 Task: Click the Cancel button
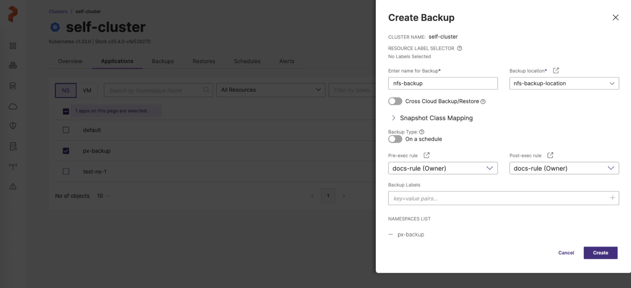pos(566,253)
